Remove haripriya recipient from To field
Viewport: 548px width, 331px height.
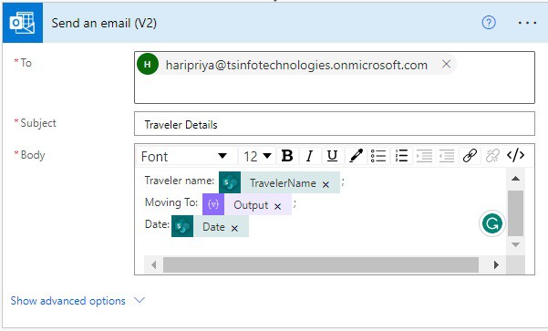pyautogui.click(x=446, y=64)
